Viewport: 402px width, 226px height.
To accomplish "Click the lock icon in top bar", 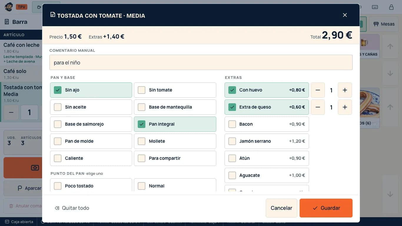I will [x=391, y=7].
